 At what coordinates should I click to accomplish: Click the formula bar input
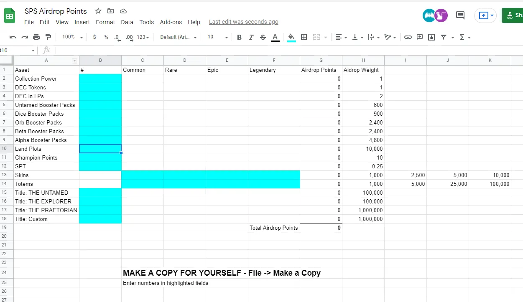[288, 50]
